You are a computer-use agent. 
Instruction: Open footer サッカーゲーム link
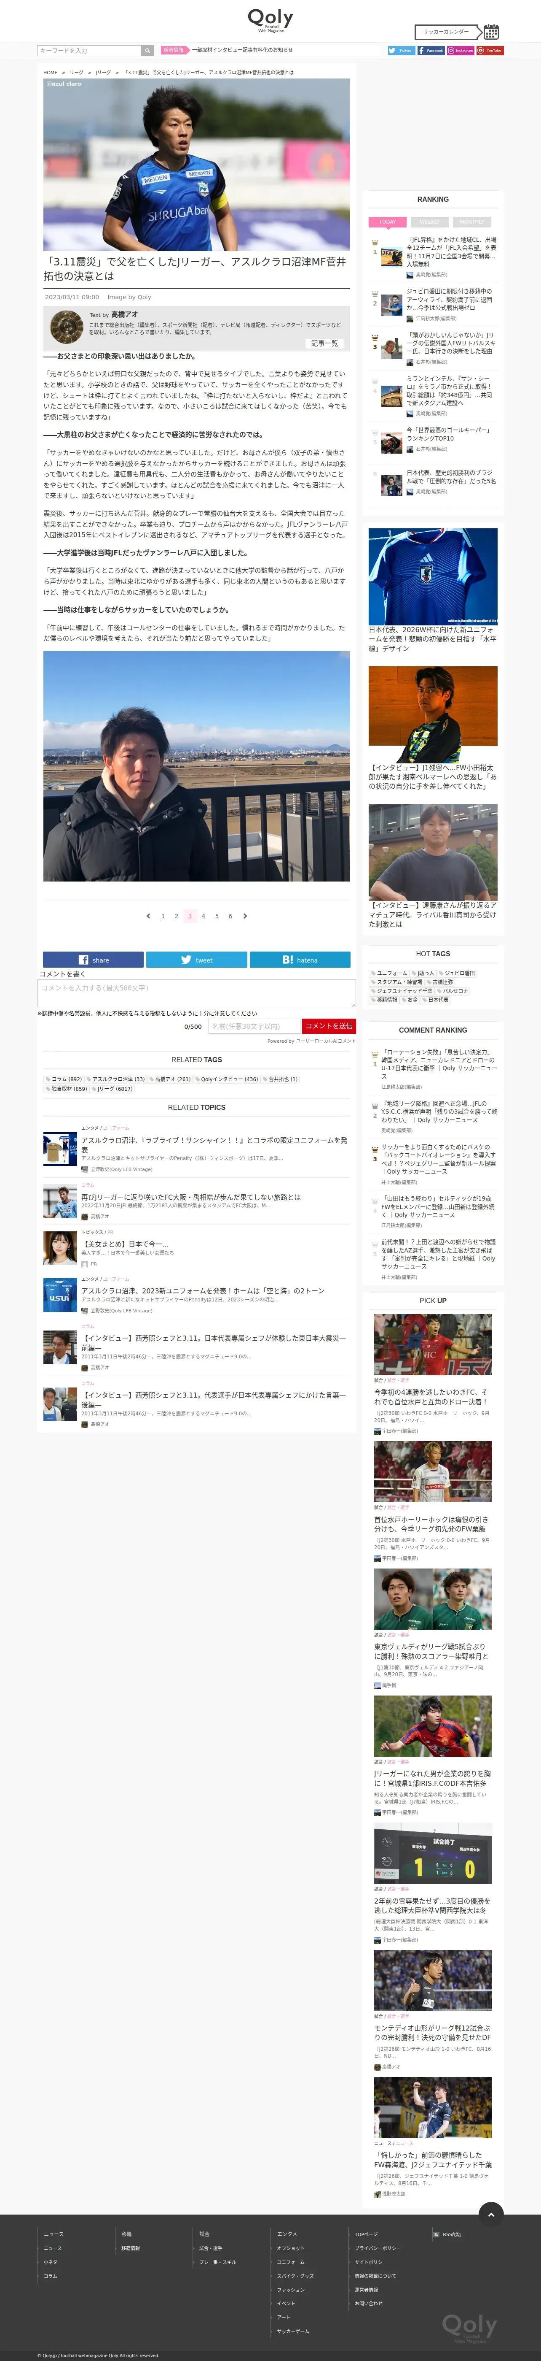[x=293, y=2331]
